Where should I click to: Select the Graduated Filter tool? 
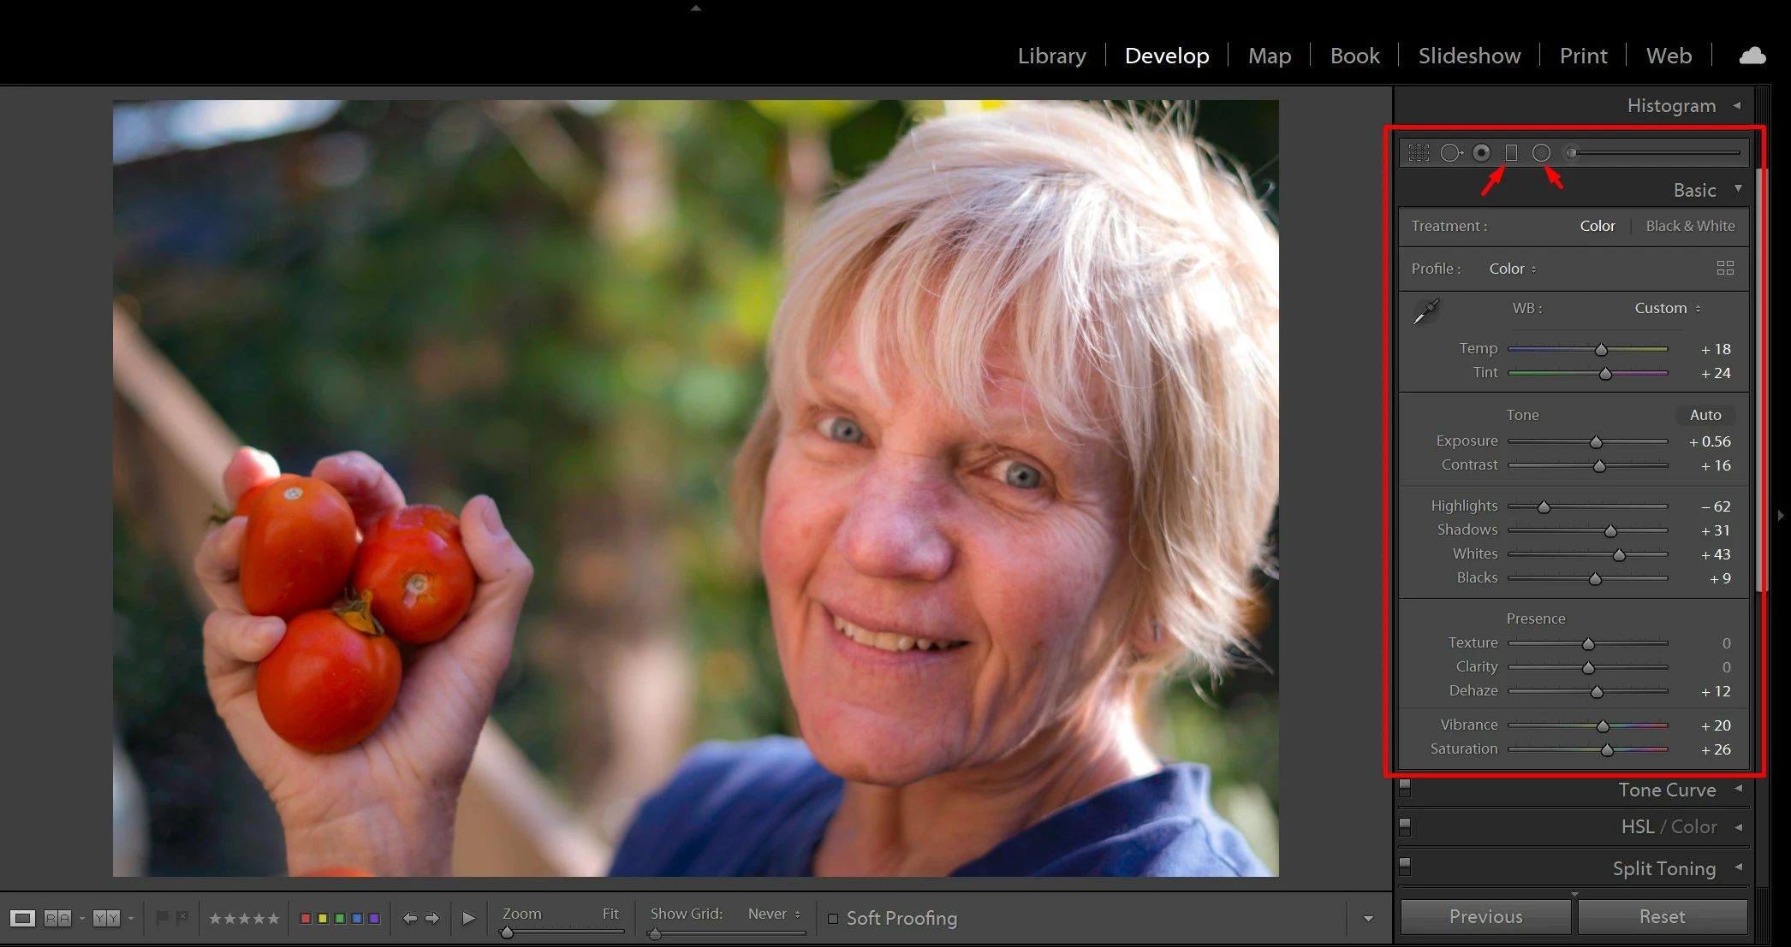(x=1512, y=153)
